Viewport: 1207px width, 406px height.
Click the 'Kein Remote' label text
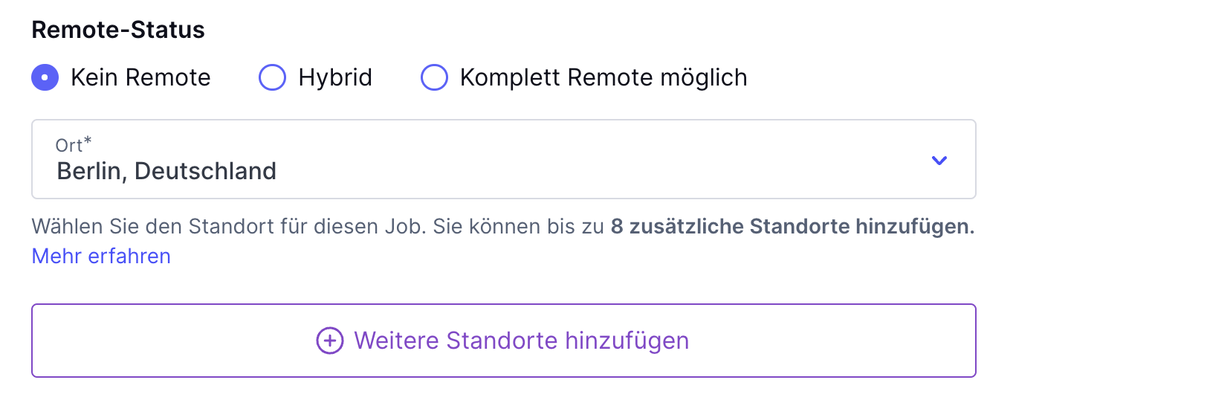tap(140, 77)
